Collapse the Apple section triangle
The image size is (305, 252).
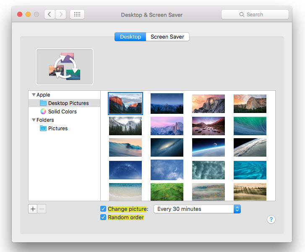[x=34, y=95]
